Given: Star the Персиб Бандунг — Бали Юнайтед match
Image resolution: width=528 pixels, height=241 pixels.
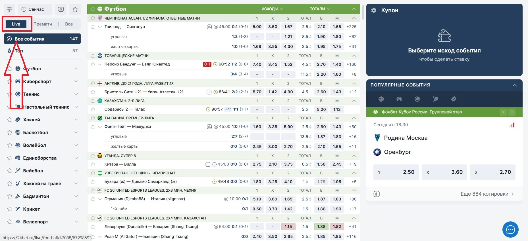Looking at the screenshot, I should pyautogui.click(x=93, y=64).
